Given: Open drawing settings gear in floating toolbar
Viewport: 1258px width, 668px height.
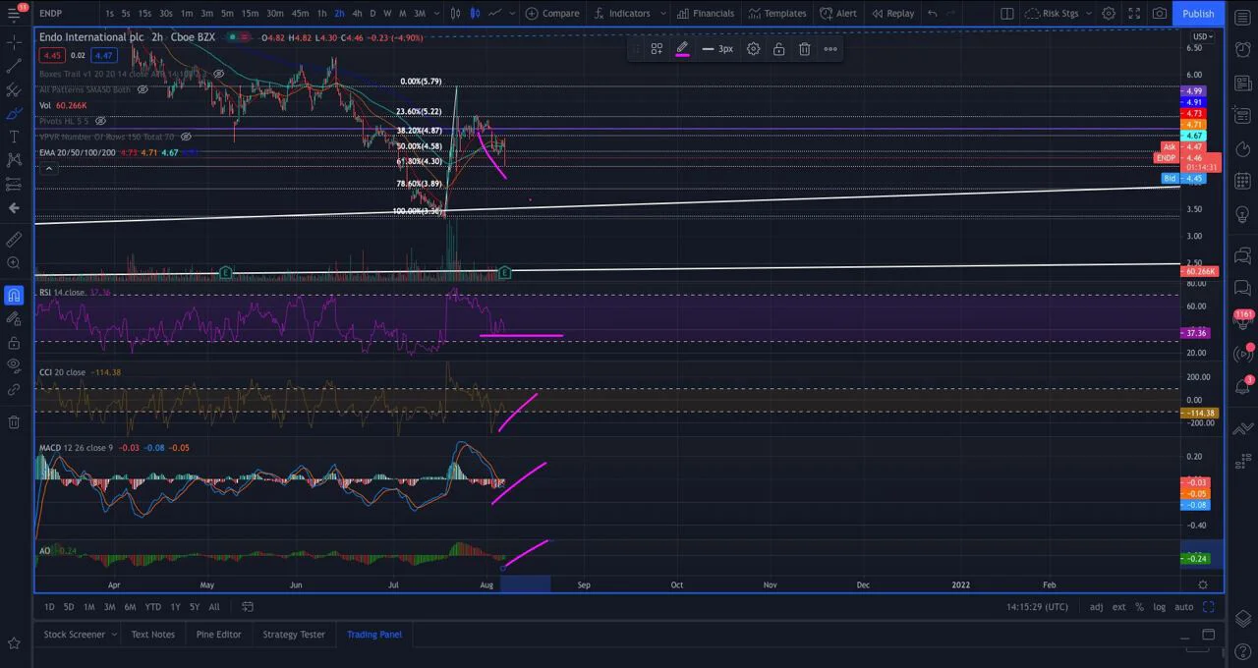Looking at the screenshot, I should click(753, 48).
